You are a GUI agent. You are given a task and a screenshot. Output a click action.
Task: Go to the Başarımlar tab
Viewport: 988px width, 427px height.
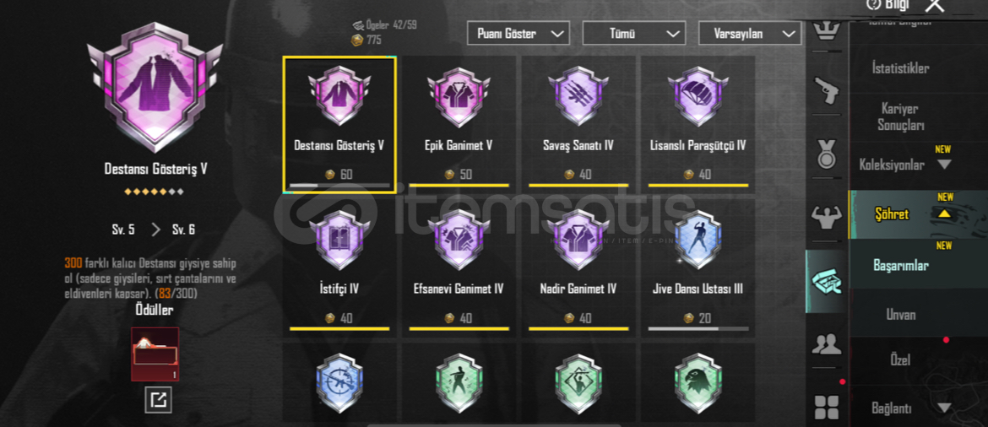901,265
